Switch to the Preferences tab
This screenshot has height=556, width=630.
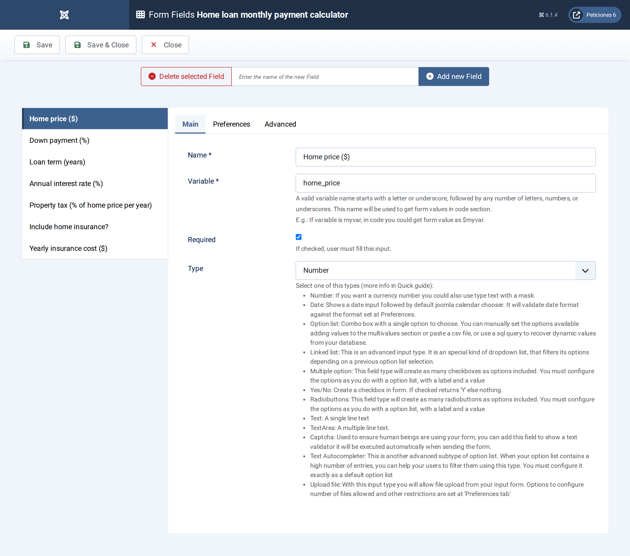(232, 124)
